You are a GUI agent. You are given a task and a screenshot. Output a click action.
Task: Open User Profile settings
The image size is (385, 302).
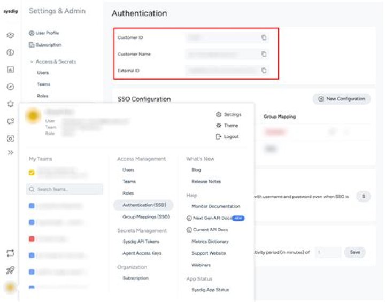click(44, 33)
